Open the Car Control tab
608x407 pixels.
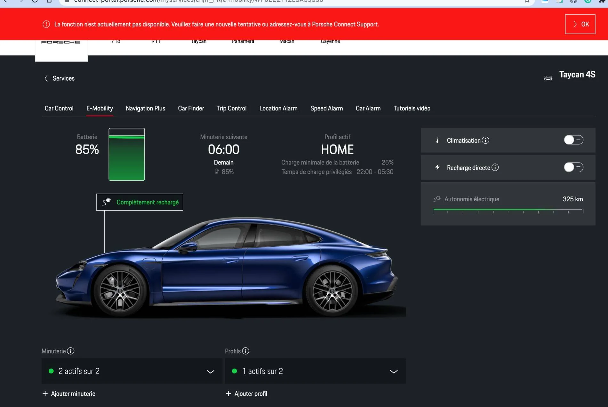(59, 108)
